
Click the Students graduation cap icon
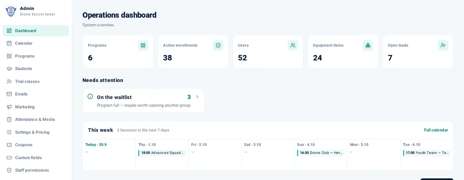coord(9,69)
